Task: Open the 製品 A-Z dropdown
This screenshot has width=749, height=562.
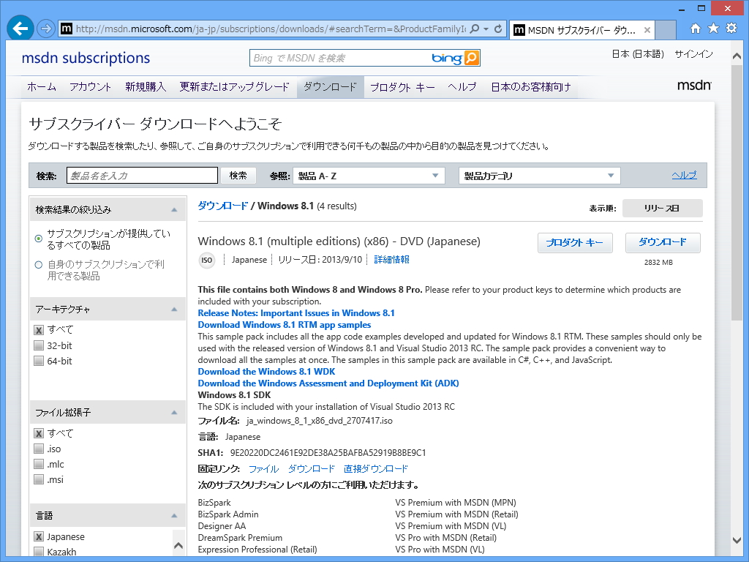Action: [x=369, y=175]
